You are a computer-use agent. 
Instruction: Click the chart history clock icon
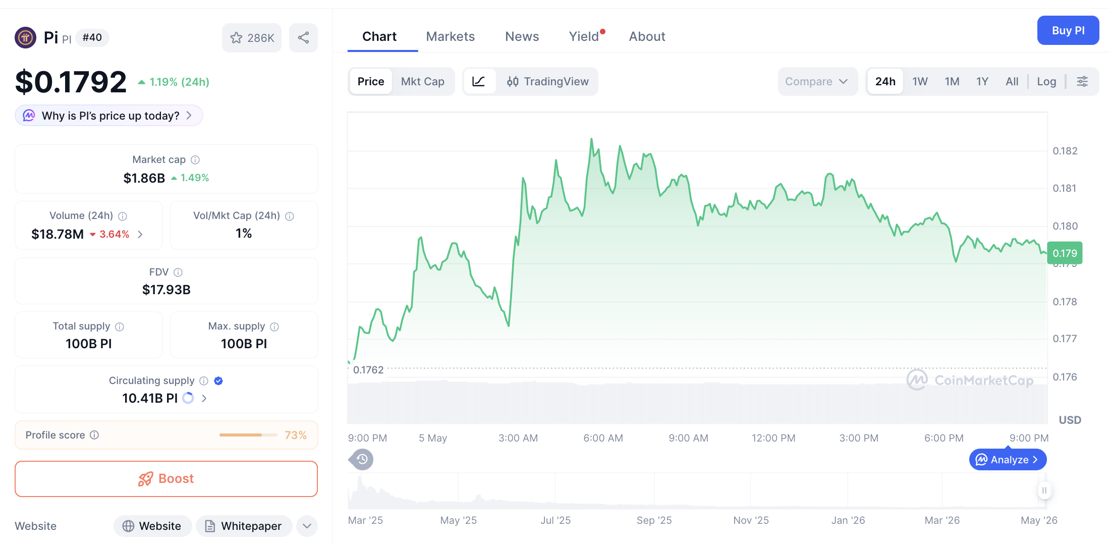click(x=361, y=459)
